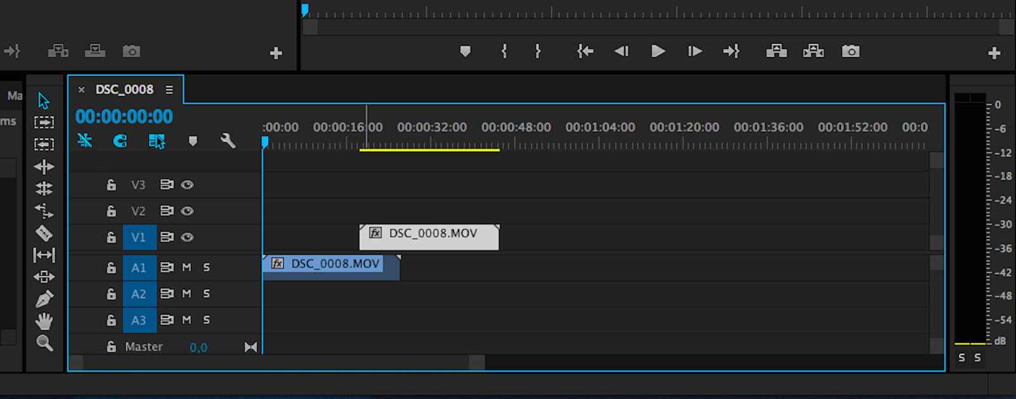Step forward one frame
Viewport: 1016px width, 399px height.
pyautogui.click(x=695, y=51)
